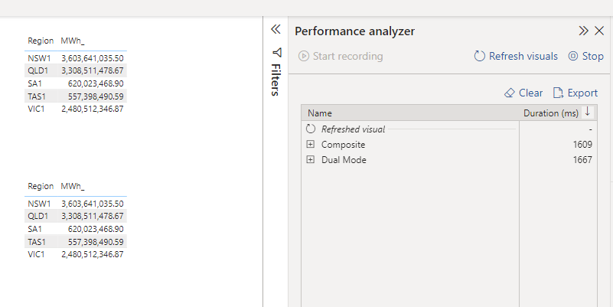Expand the Dual Mode entry plus box
This screenshot has width=613, height=307.
tap(310, 160)
